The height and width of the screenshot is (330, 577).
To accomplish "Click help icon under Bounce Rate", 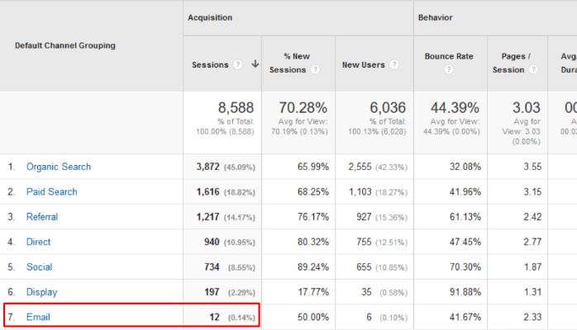I will (448, 69).
